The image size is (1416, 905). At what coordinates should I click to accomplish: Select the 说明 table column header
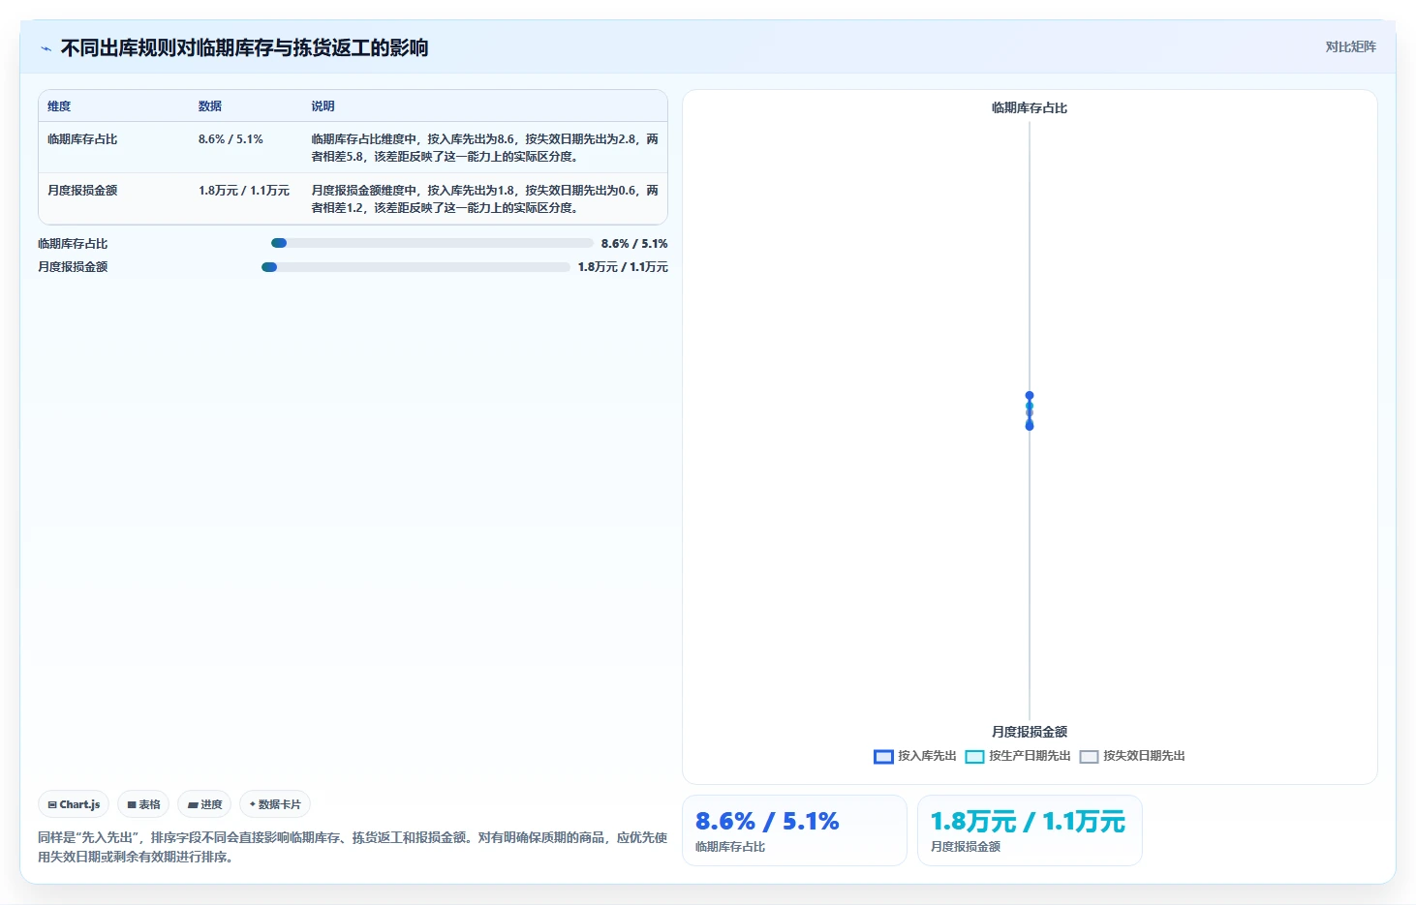[323, 106]
